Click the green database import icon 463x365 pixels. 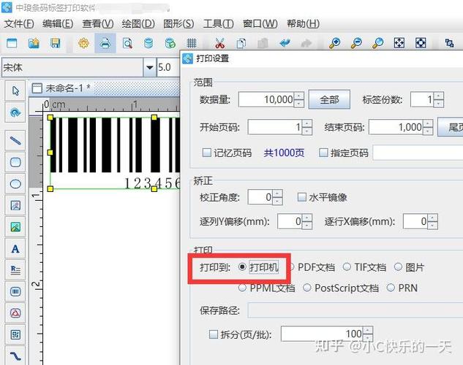pos(170,43)
